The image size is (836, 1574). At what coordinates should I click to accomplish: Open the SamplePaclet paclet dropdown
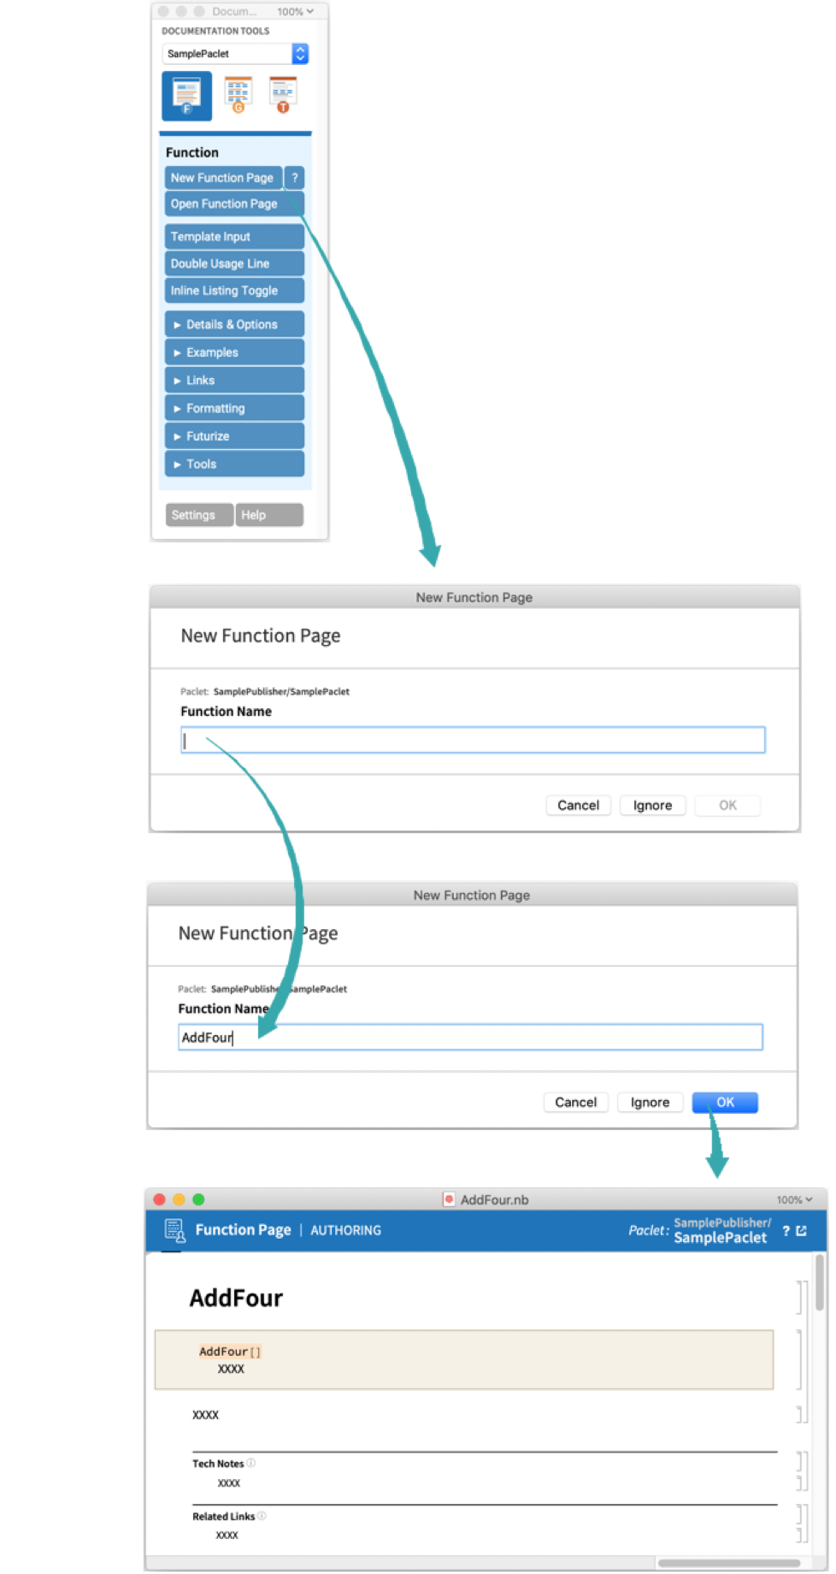coord(299,54)
